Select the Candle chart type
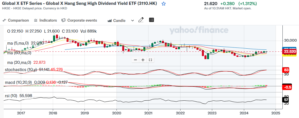This screenshot has height=118, width=299. [x=117, y=20]
